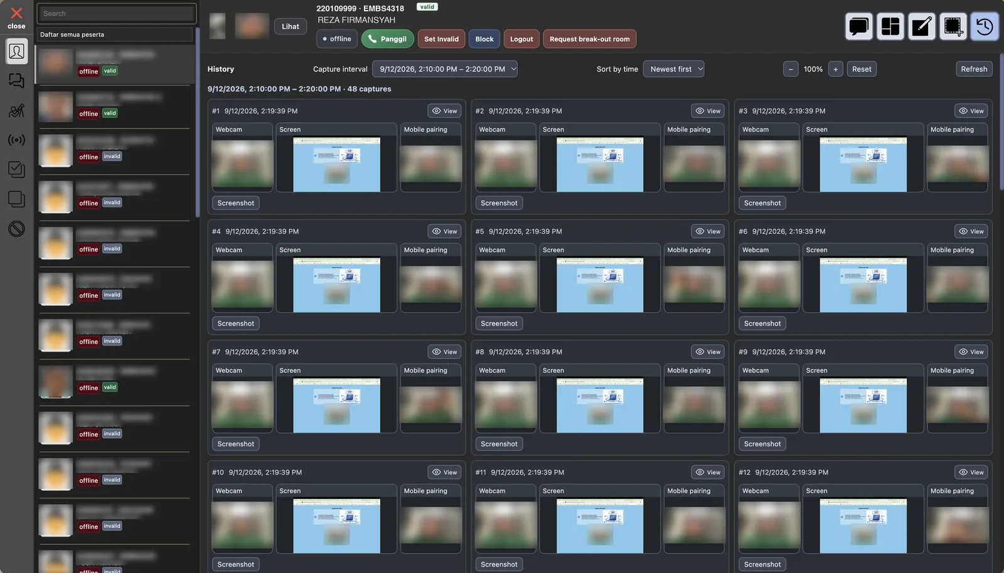The width and height of the screenshot is (1004, 573).
Task: Close the panel with the red X
Action: 16,14
